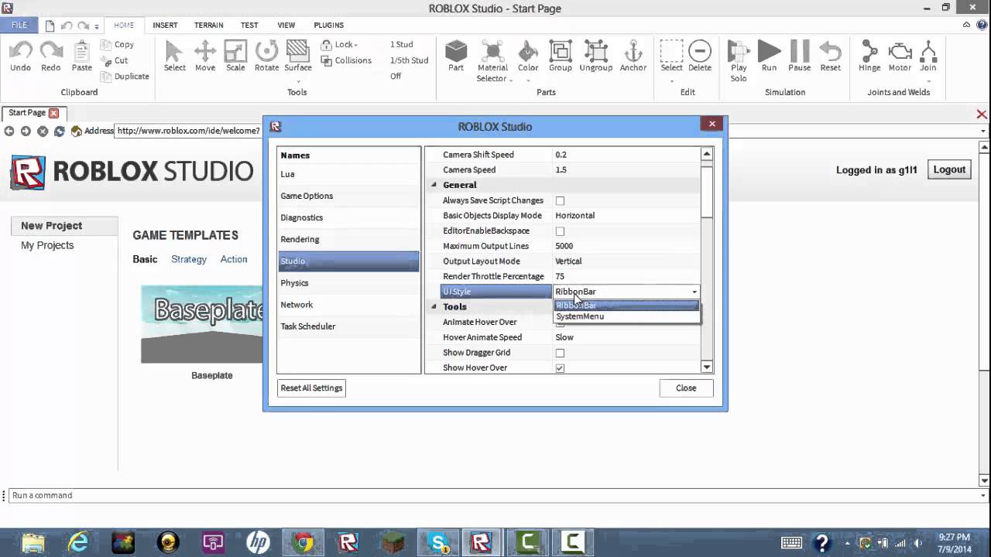Image resolution: width=991 pixels, height=557 pixels.
Task: Select Rendering in the Names list
Action: click(348, 239)
